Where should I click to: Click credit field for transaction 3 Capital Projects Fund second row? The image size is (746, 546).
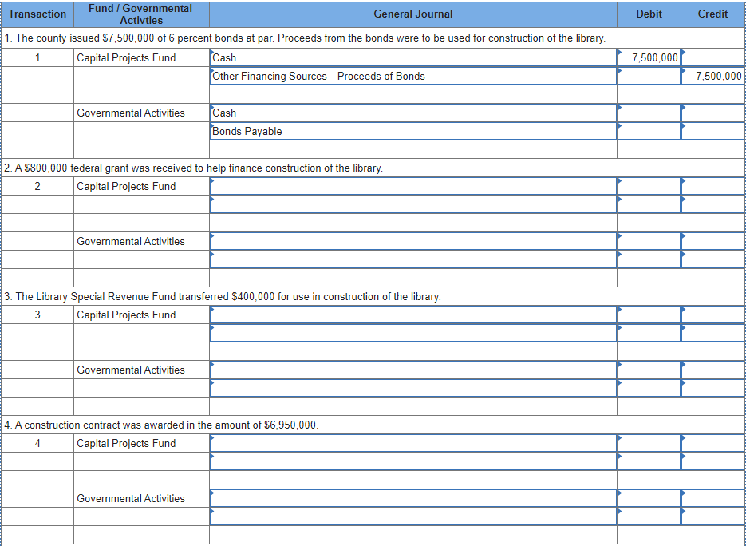pos(712,333)
